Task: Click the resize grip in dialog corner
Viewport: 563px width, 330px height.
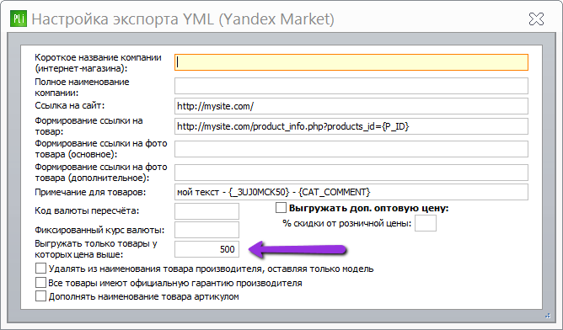Action: pyautogui.click(x=548, y=316)
